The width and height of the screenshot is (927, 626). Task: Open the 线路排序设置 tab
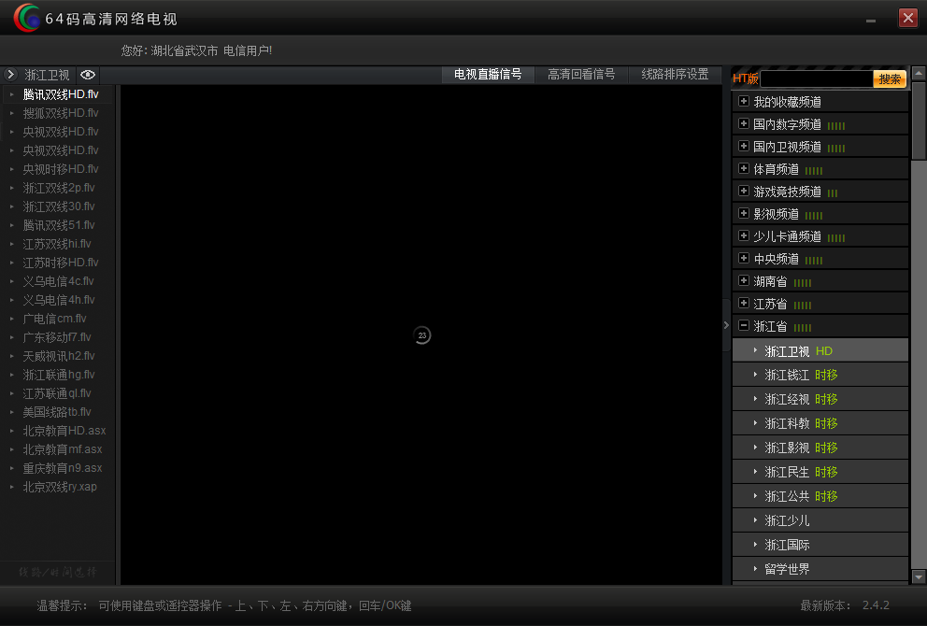(675, 75)
